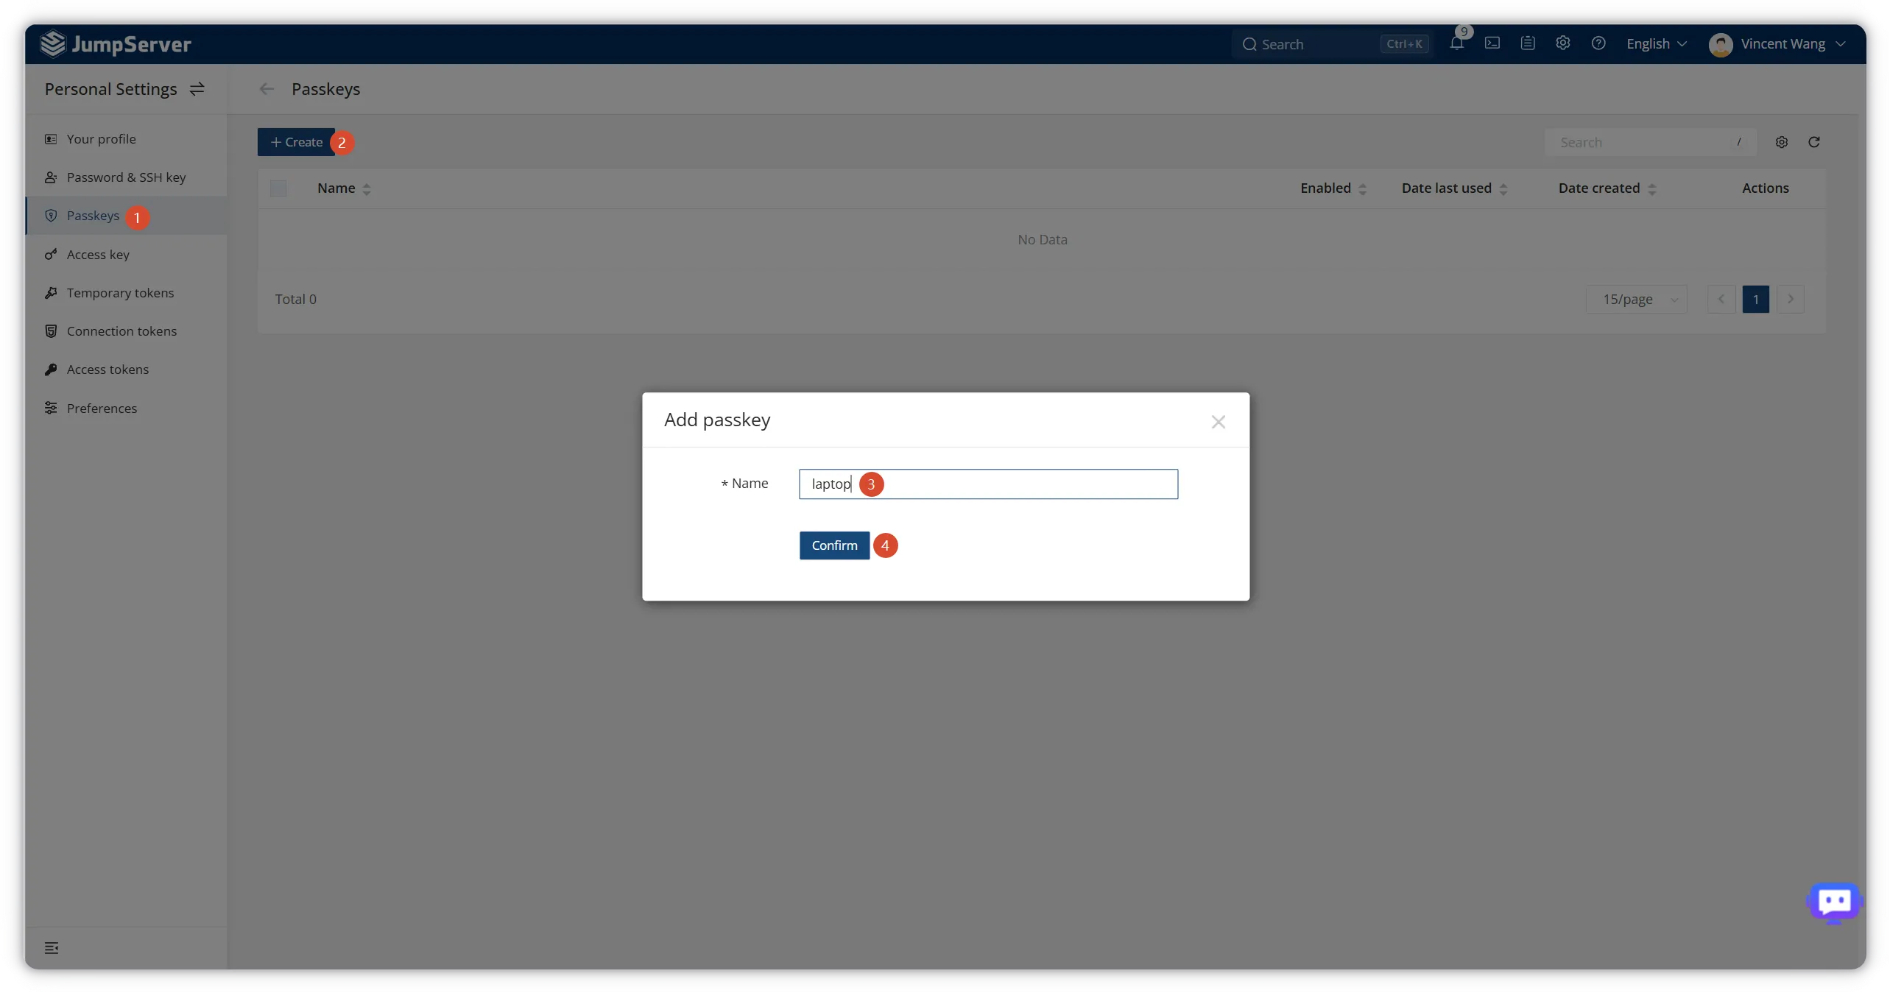
Task: Confirm adding the passkey
Action: [x=834, y=545]
